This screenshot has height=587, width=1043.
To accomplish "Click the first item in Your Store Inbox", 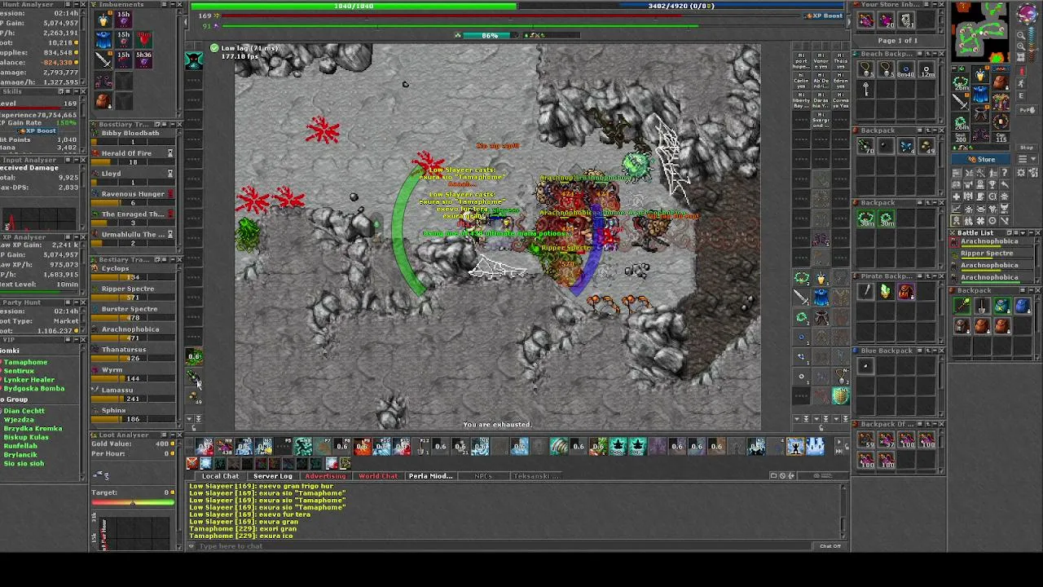I will click(866, 21).
